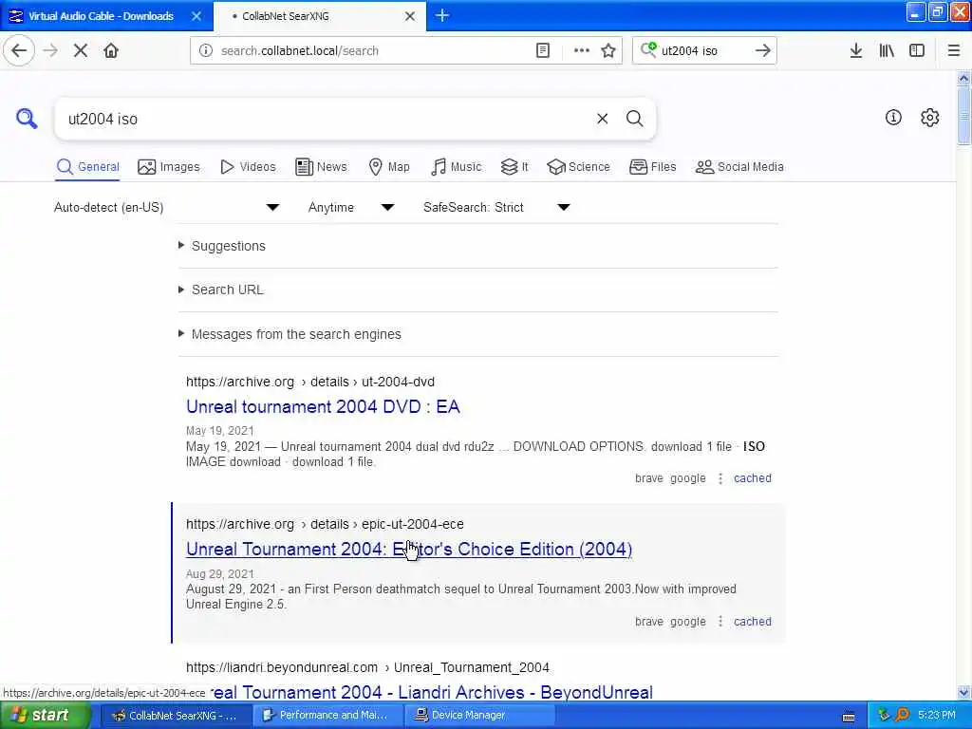This screenshot has width=972, height=729.
Task: Switch to the Files category
Action: tap(652, 167)
